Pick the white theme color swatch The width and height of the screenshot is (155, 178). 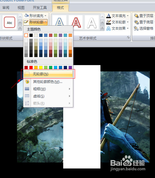[x=26, y=35]
